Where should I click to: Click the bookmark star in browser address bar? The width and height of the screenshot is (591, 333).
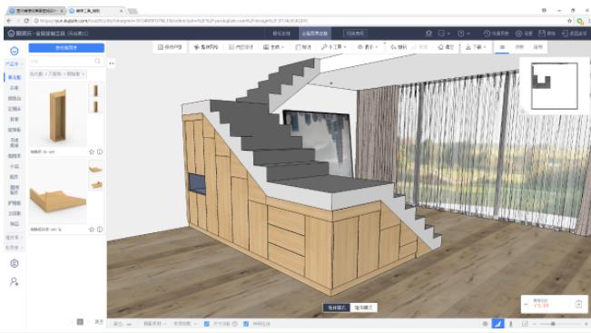click(569, 21)
